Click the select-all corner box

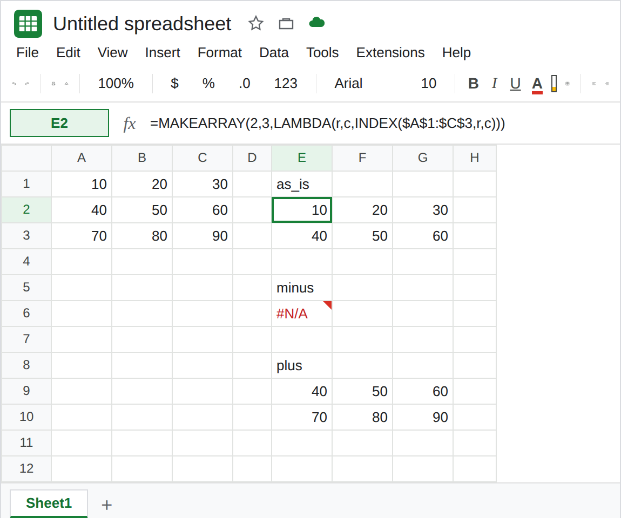[x=26, y=158]
